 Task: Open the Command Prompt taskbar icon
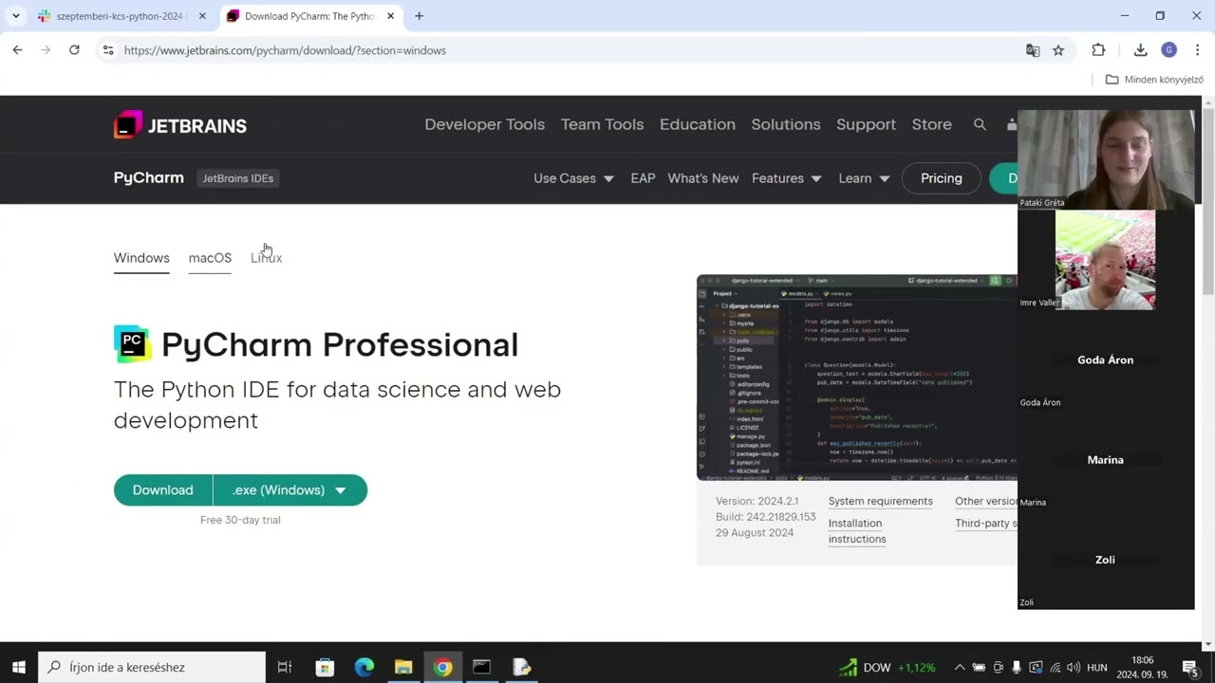[482, 667]
